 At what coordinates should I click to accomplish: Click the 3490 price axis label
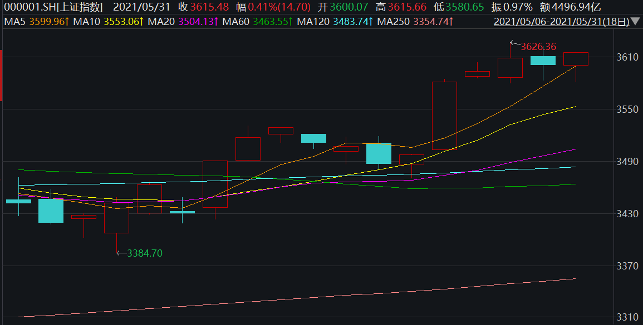tap(628, 162)
